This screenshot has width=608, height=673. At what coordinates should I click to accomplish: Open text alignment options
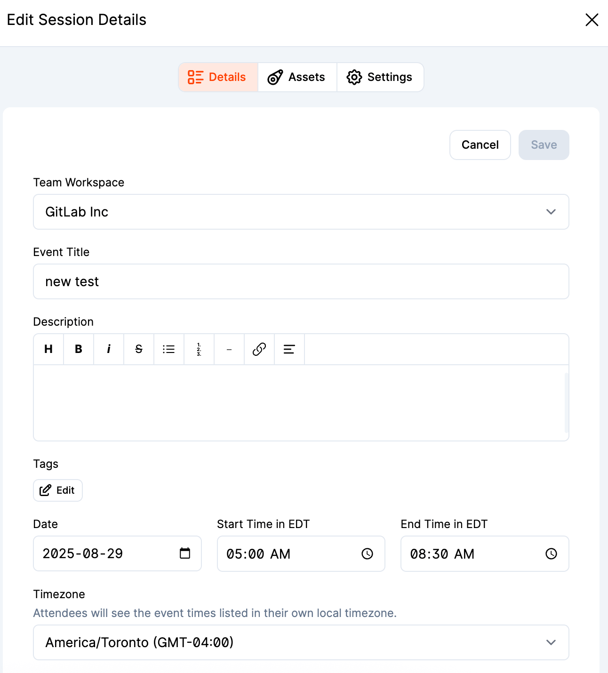pyautogui.click(x=289, y=349)
